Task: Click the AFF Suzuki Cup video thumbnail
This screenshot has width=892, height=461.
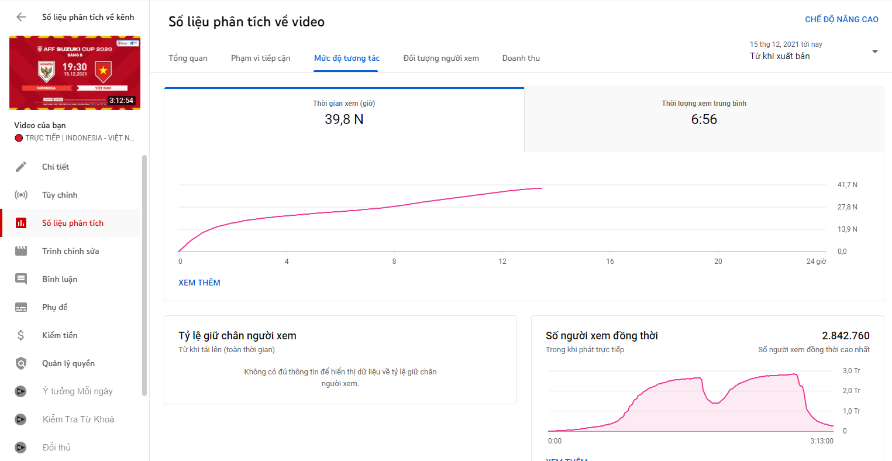Action: coord(74,73)
